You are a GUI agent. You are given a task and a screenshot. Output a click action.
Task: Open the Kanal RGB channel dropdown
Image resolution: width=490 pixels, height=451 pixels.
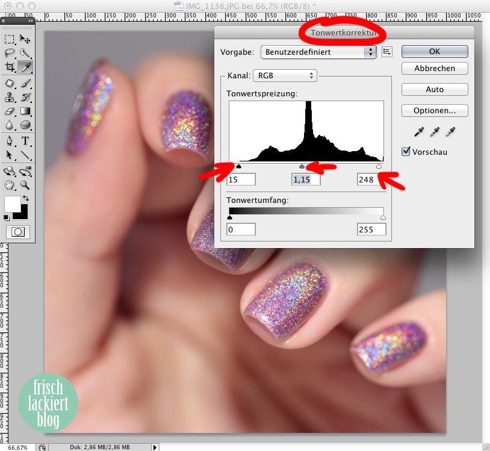pyautogui.click(x=285, y=76)
